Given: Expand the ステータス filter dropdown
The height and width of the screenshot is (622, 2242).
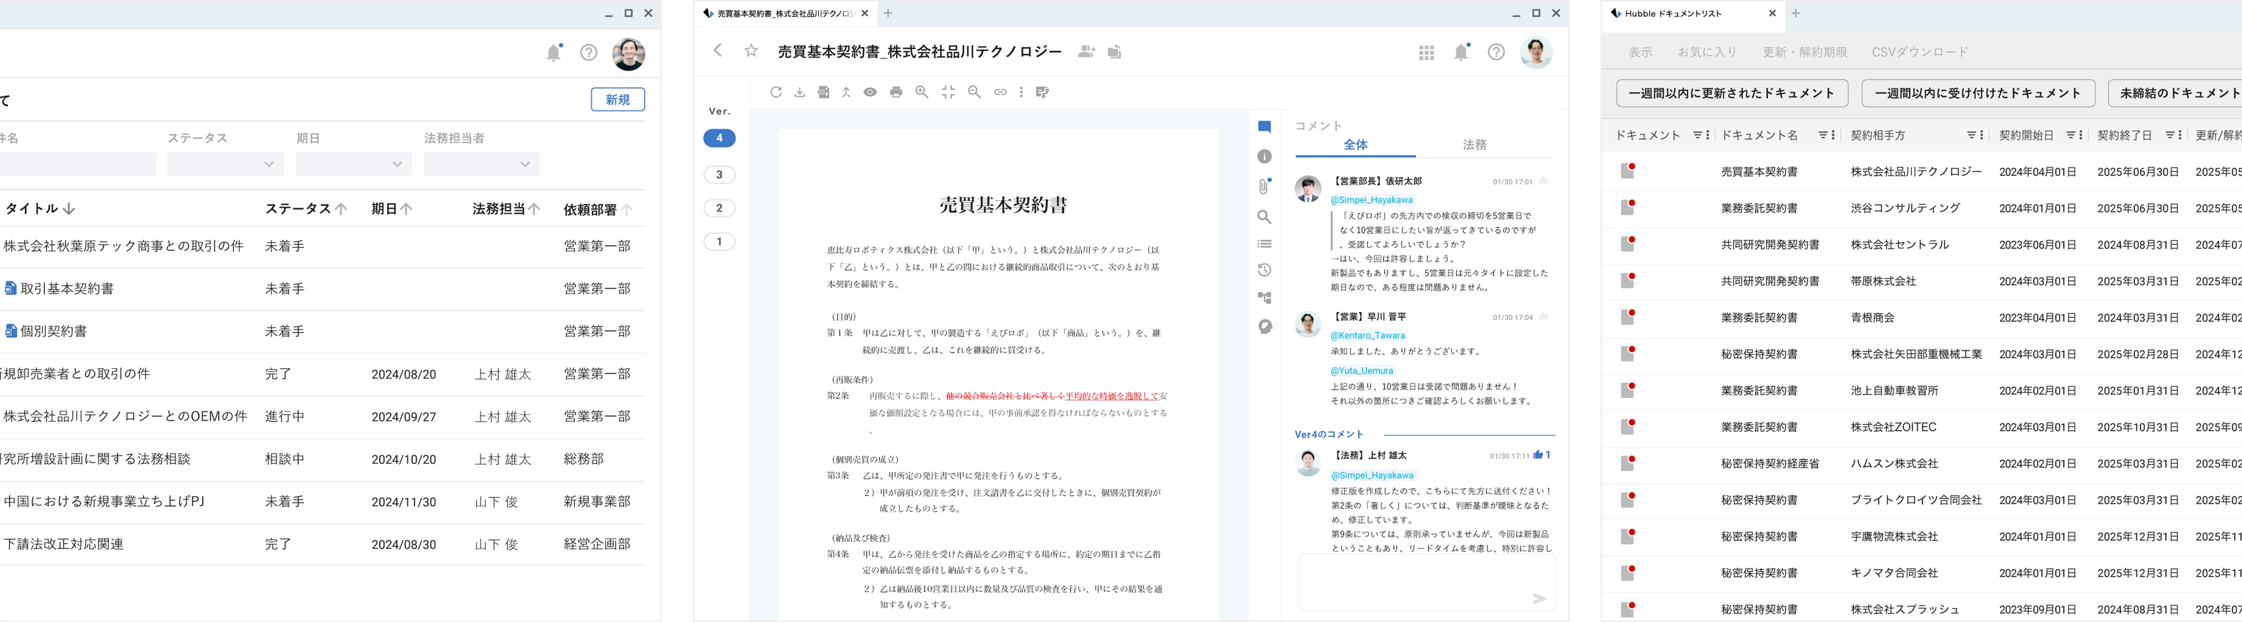Looking at the screenshot, I should (225, 163).
